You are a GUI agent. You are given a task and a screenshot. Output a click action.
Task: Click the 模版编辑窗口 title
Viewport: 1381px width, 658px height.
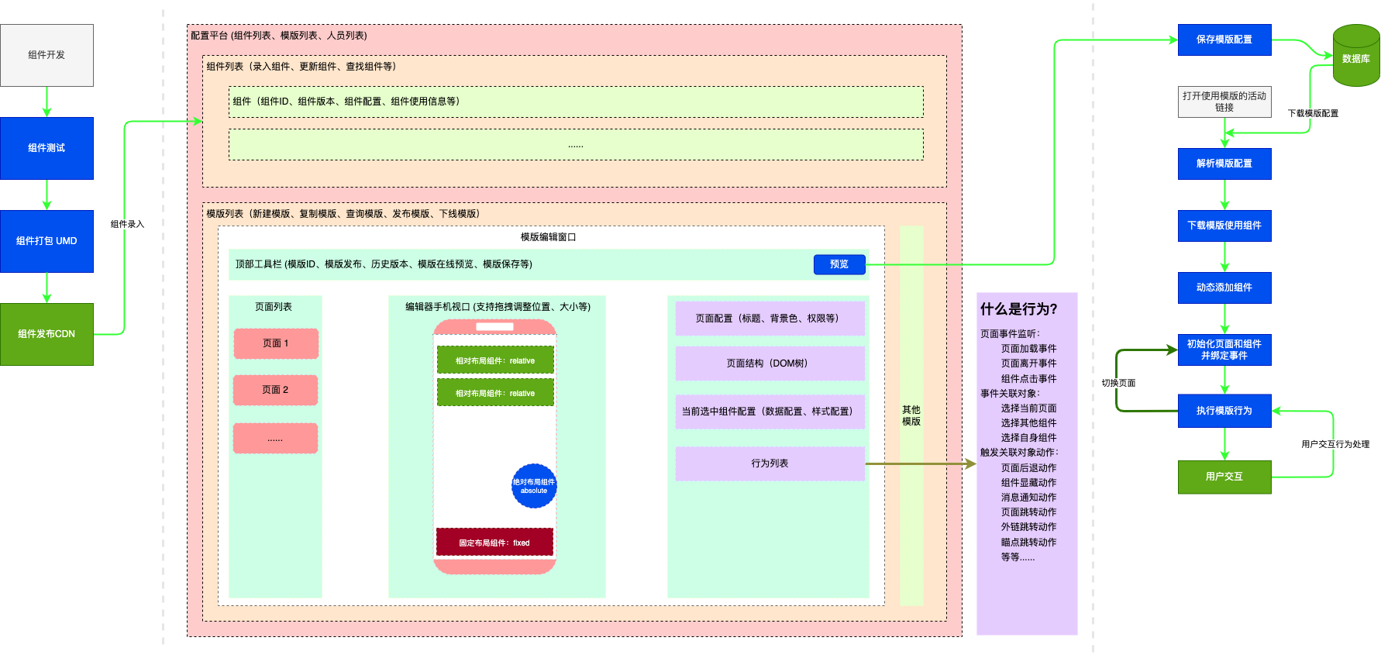click(548, 237)
